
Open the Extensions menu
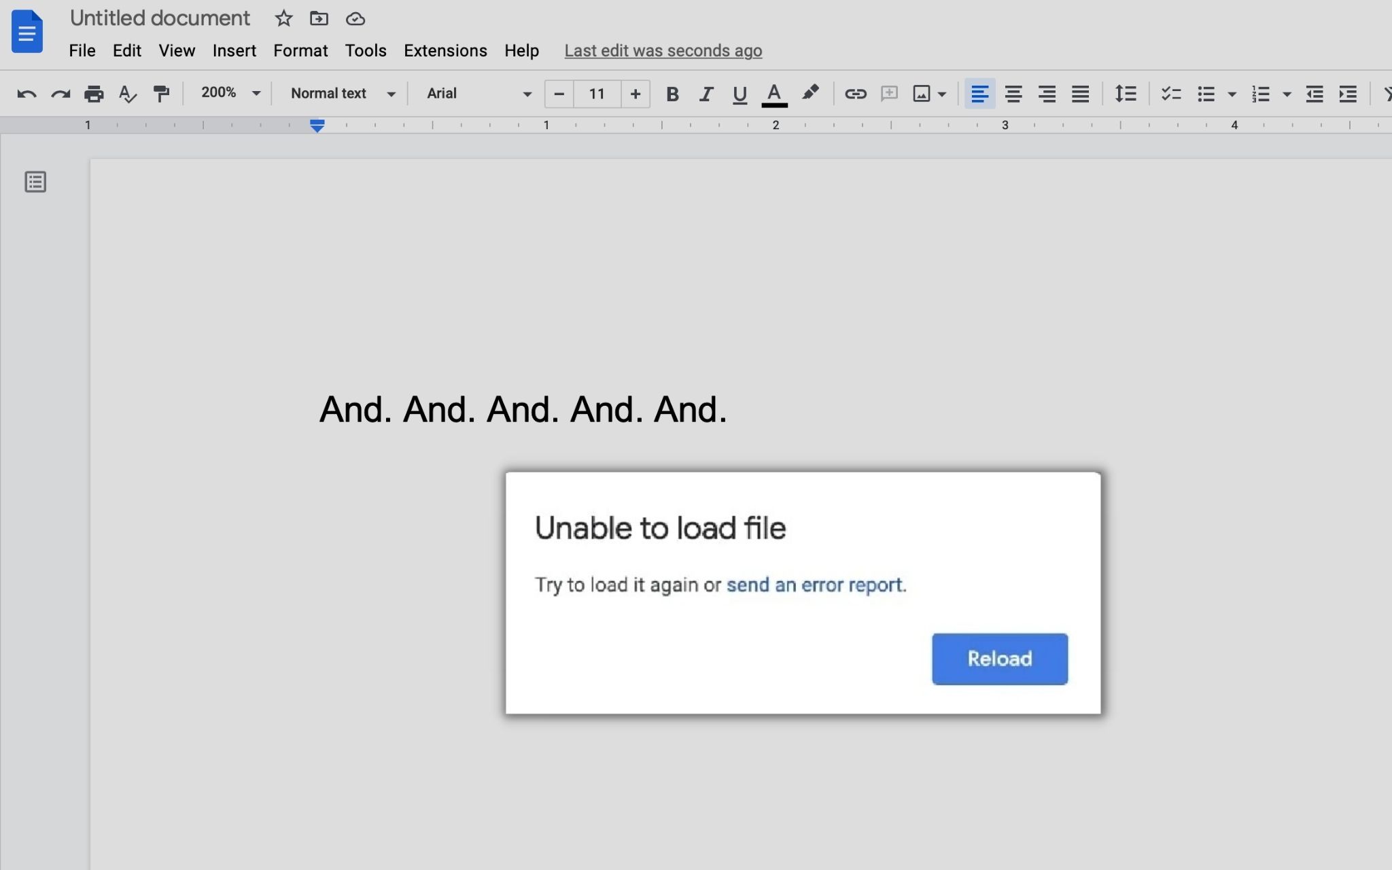click(x=445, y=51)
